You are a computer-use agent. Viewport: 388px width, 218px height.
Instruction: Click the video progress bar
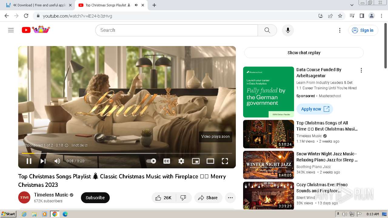[x=127, y=153]
